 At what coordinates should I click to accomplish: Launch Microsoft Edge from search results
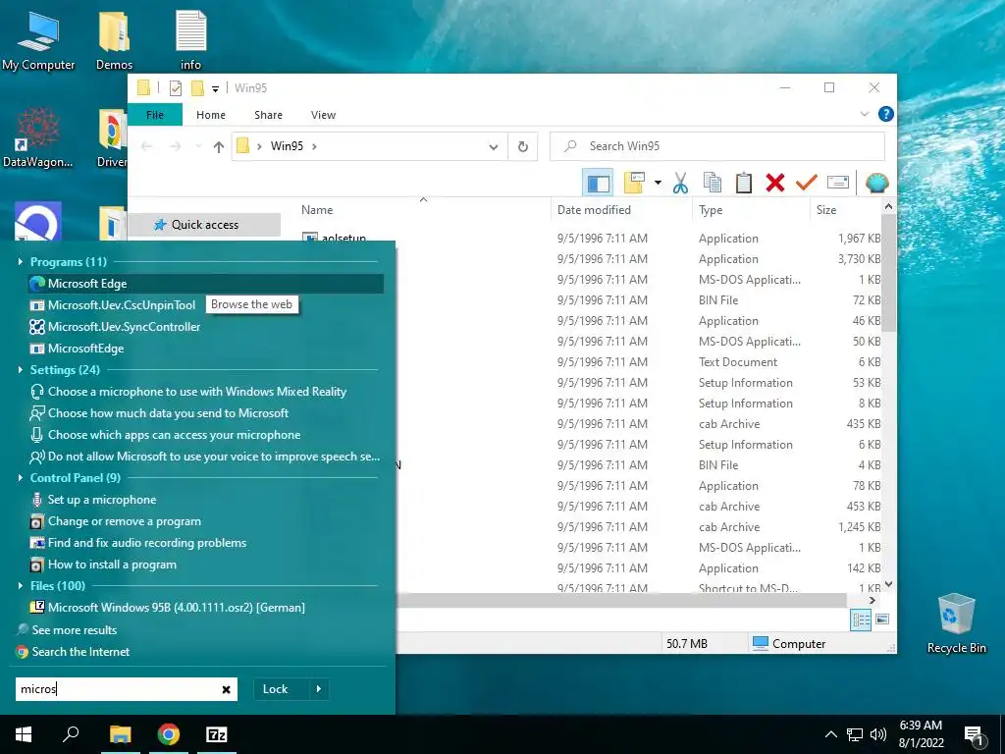pos(206,284)
